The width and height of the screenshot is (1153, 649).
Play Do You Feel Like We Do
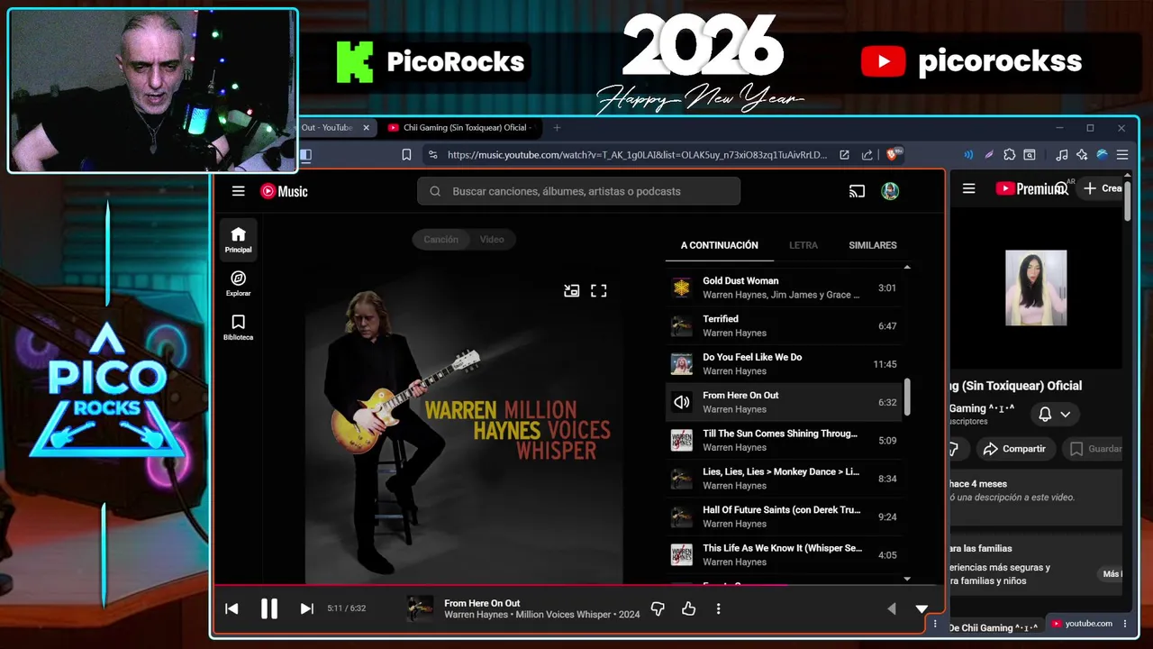pyautogui.click(x=784, y=364)
